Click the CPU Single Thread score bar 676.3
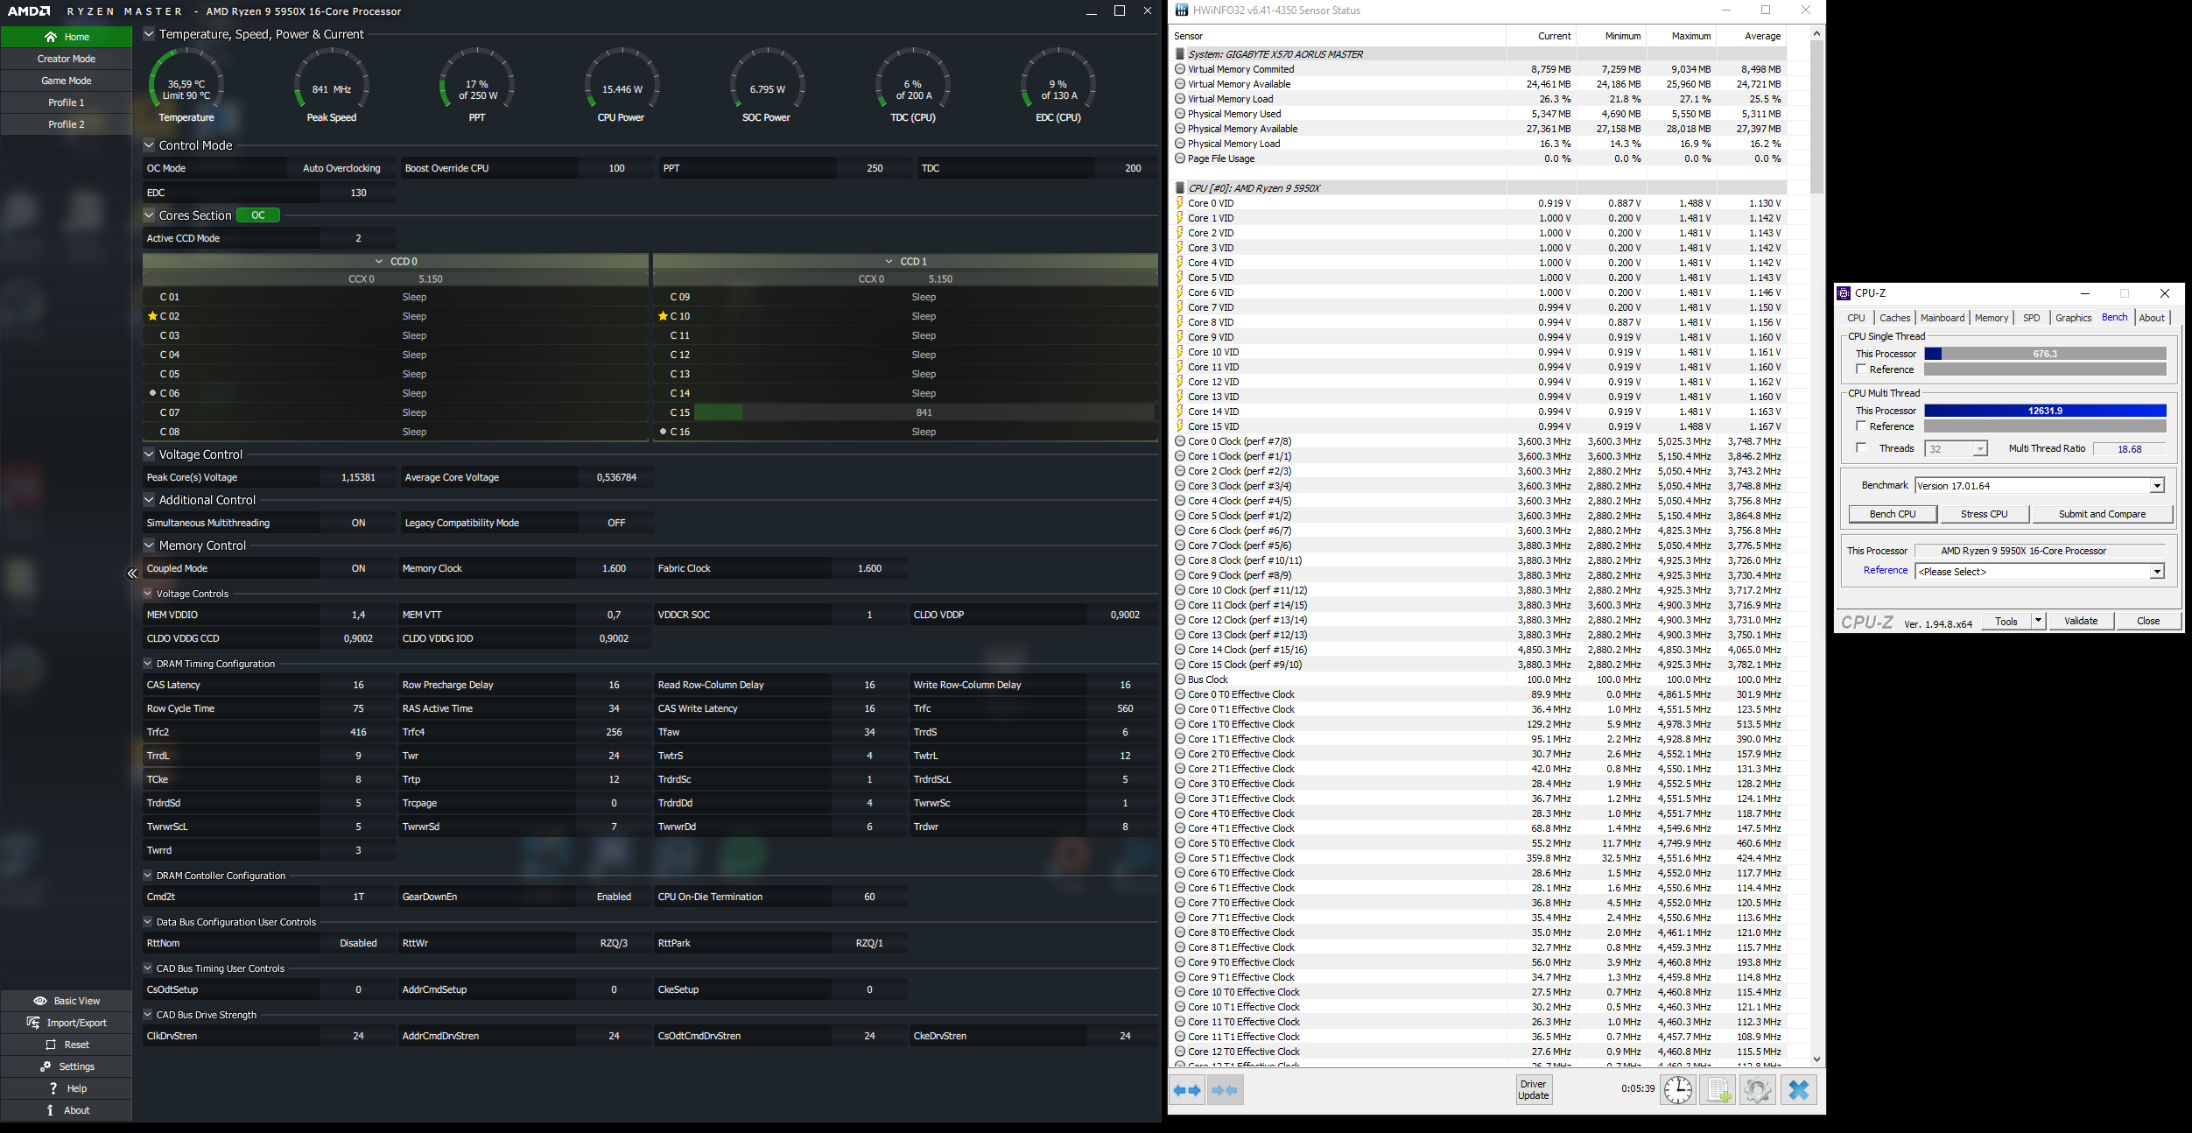Viewport: 2192px width, 1133px height. (2045, 354)
